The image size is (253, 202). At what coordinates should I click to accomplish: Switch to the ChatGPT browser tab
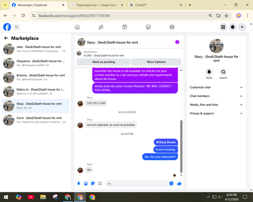tap(153, 5)
